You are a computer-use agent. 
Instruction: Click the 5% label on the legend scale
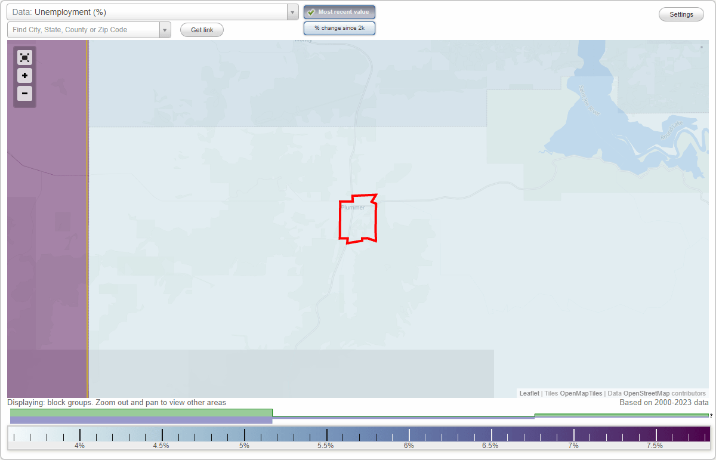pos(244,446)
